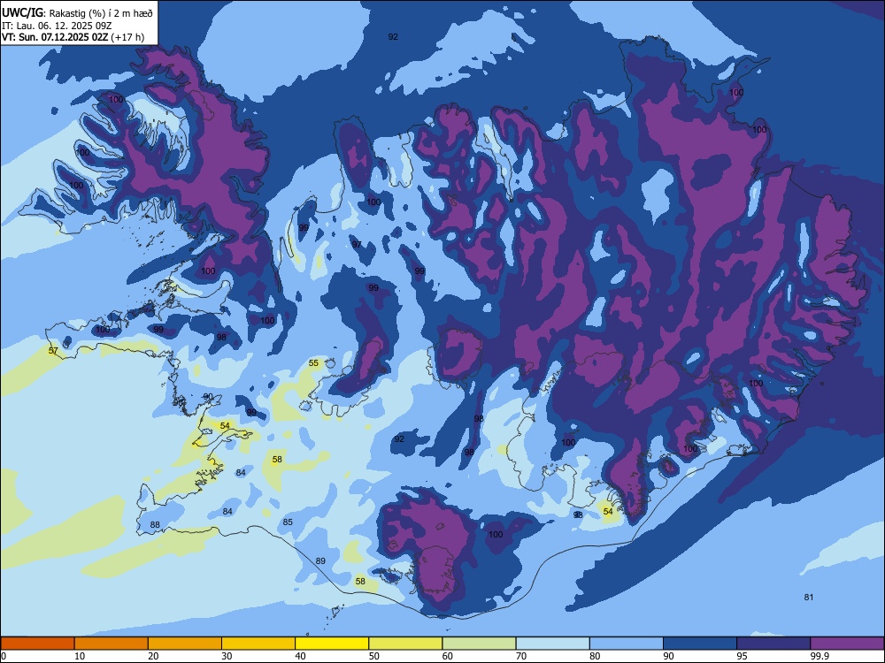Select the humidity value 85 on the map
Image resolution: width=885 pixels, height=663 pixels.
(x=288, y=522)
